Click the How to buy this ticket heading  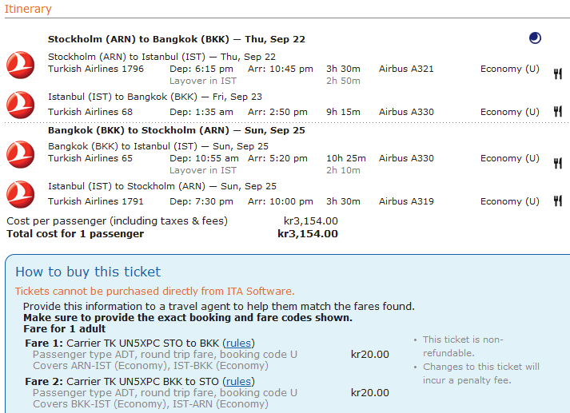(x=88, y=272)
